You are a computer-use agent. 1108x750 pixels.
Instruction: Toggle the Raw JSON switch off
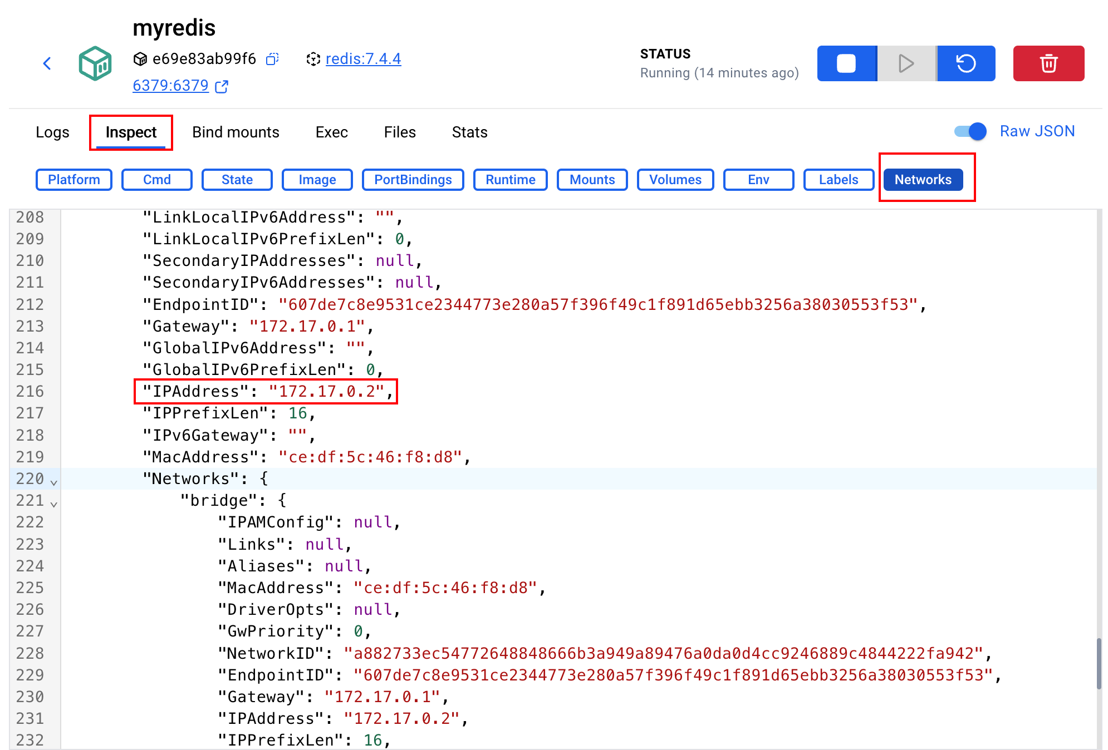point(970,131)
